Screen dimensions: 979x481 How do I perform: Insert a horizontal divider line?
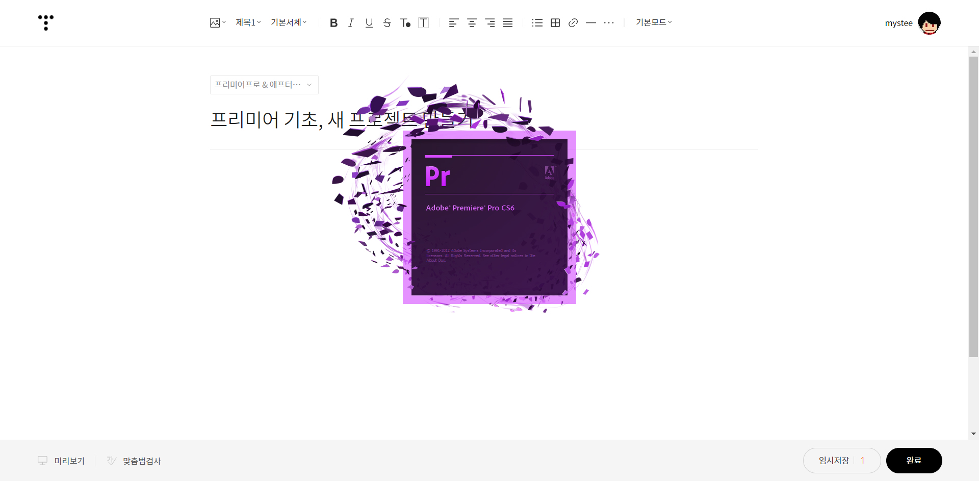tap(591, 23)
